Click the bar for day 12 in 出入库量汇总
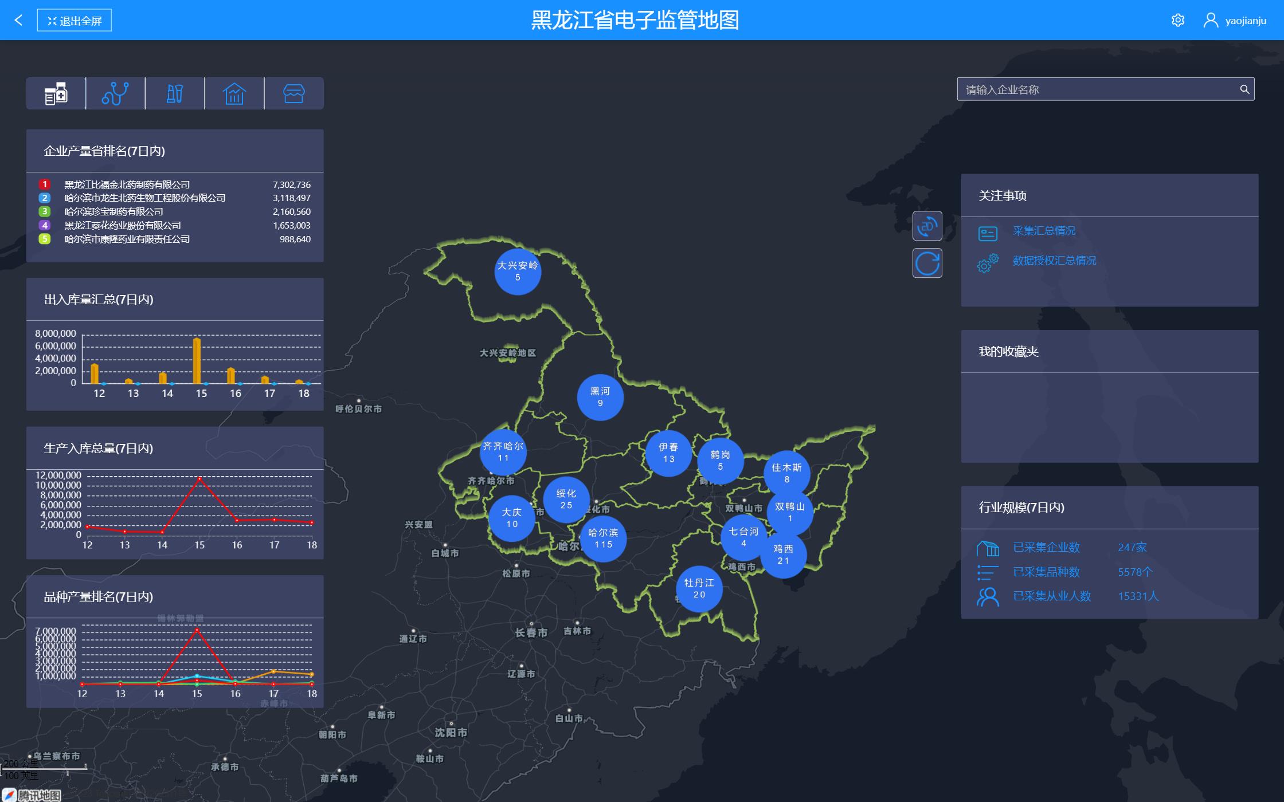Screen dimensions: 1284x802 click(x=95, y=374)
